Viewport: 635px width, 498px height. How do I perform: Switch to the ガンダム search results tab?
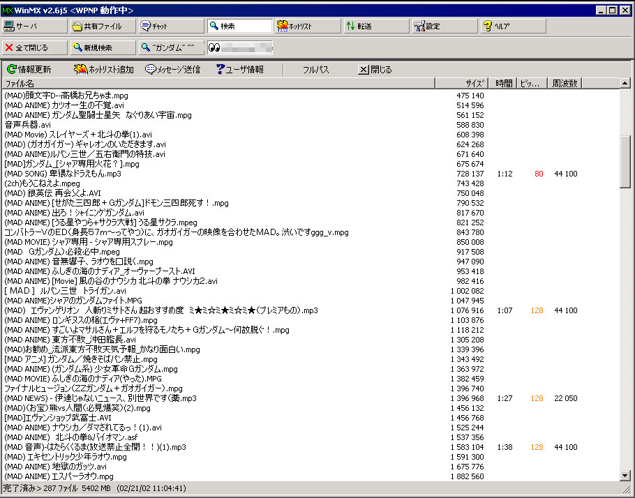coord(171,47)
